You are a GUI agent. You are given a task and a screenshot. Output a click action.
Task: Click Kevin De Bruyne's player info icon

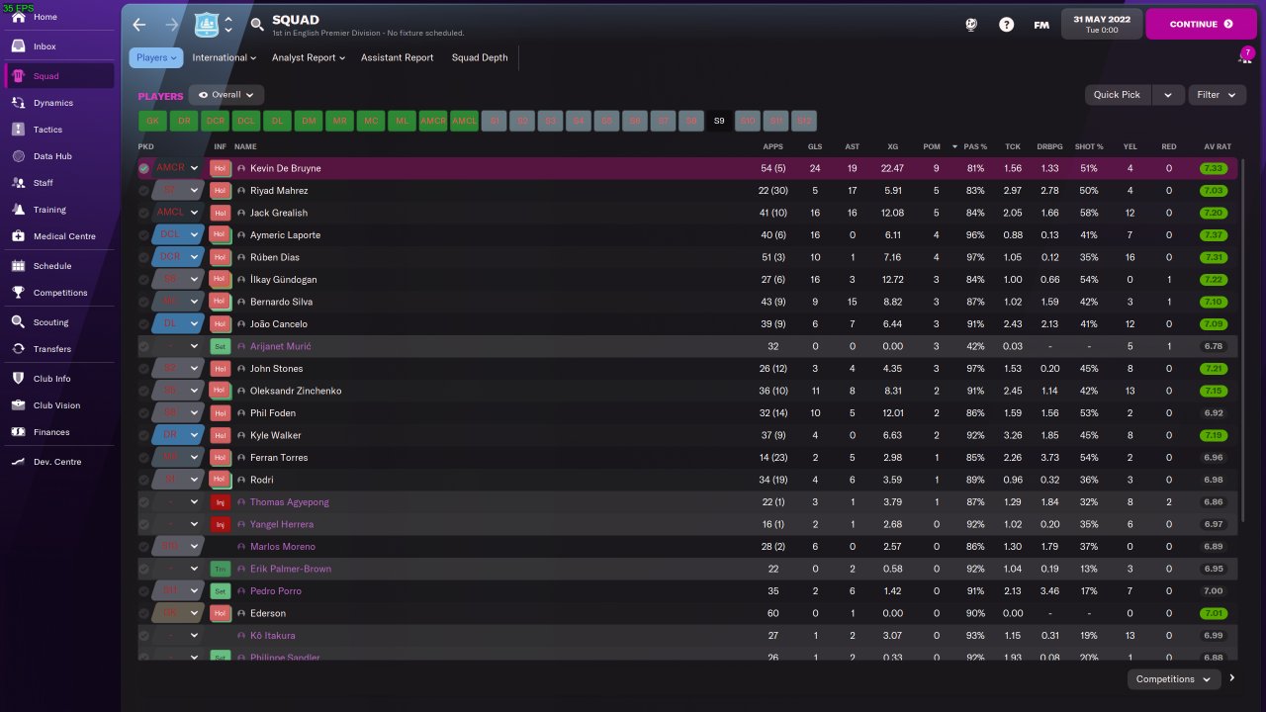[x=241, y=168]
